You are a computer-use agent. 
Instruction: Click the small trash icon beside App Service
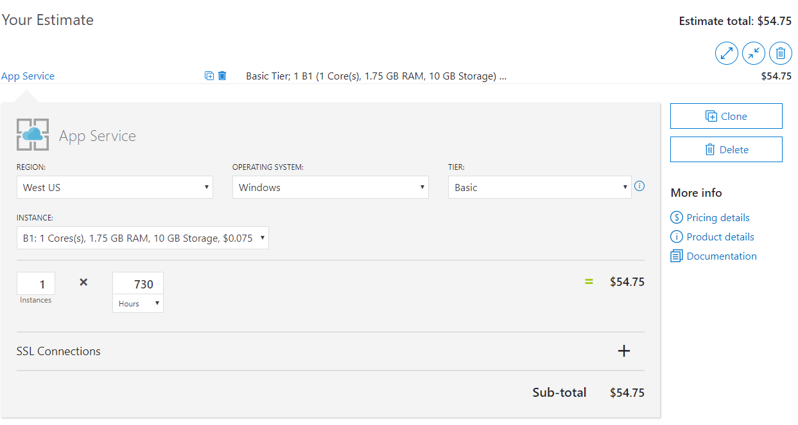pos(222,76)
